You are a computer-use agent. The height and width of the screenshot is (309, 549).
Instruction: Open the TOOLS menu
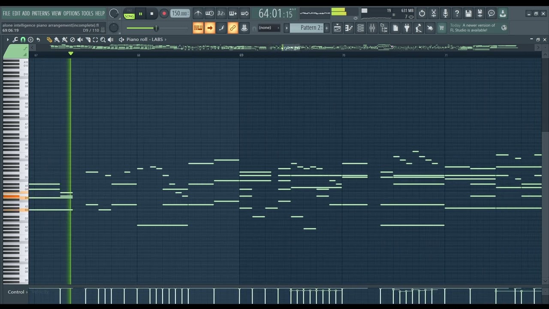point(87,13)
